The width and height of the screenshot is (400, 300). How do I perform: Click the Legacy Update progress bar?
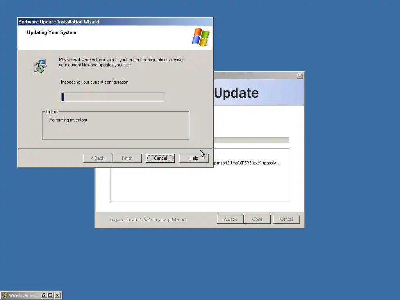click(x=251, y=140)
